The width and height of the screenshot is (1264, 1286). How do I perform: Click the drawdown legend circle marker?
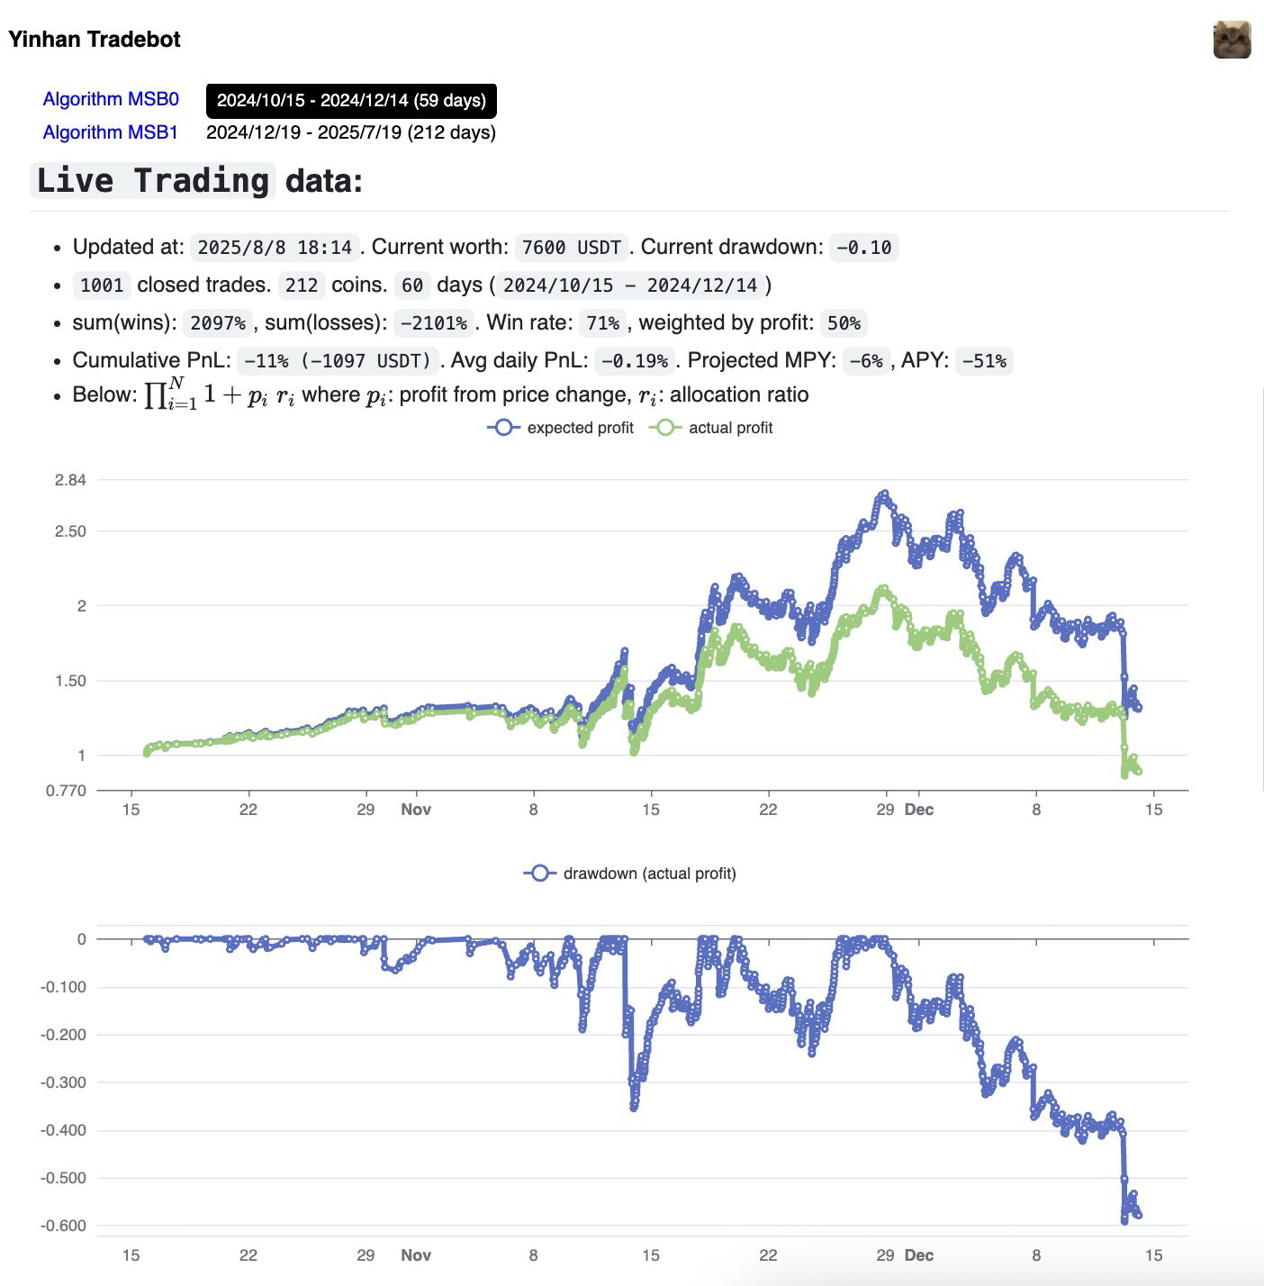point(539,874)
